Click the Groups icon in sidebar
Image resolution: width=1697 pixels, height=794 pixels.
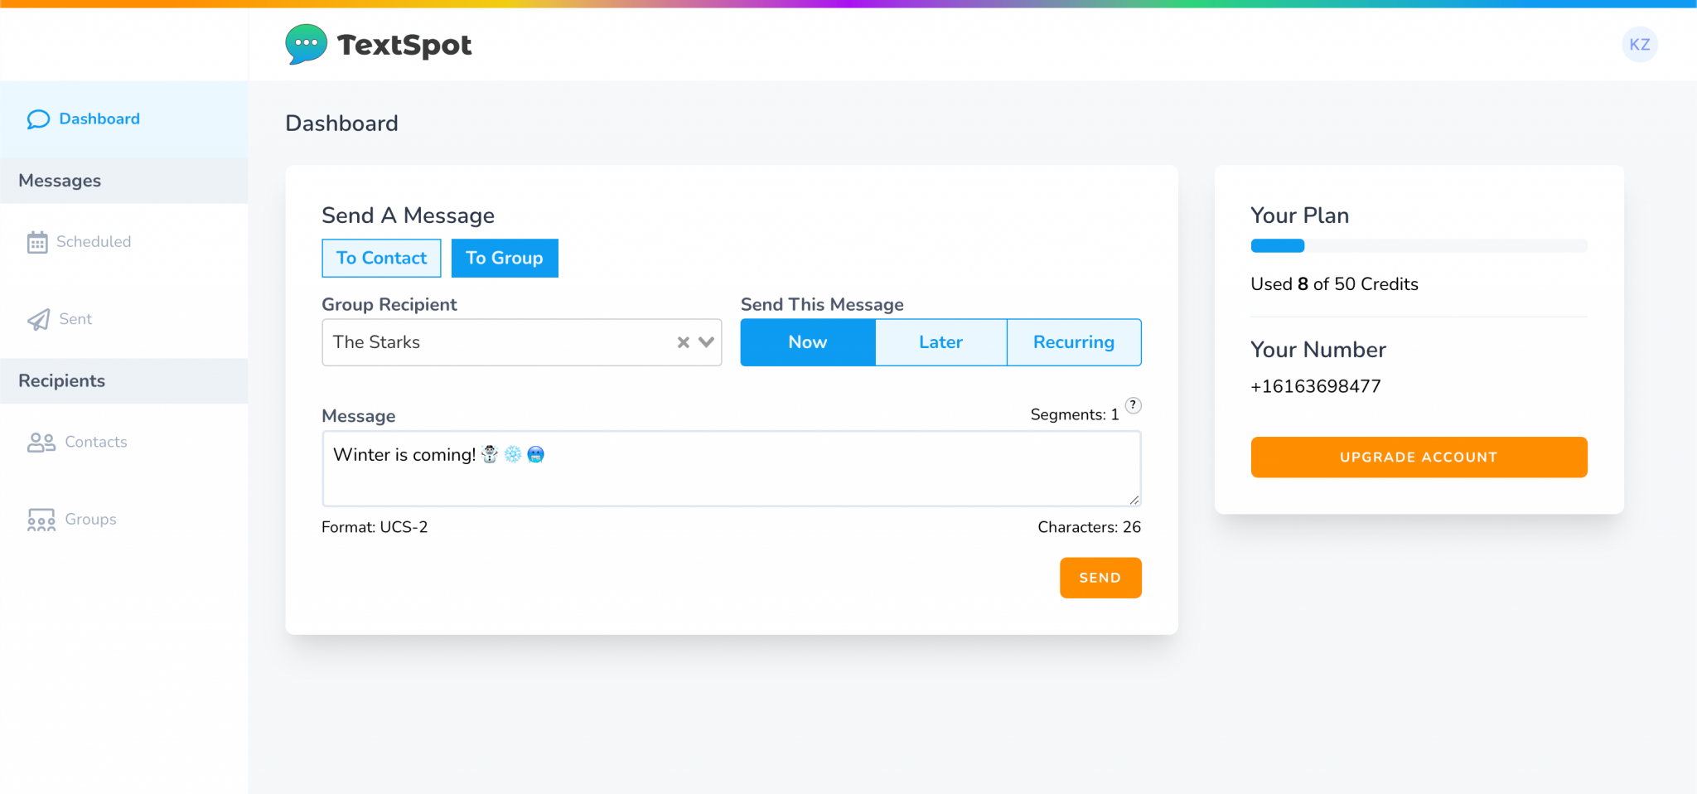pos(41,520)
